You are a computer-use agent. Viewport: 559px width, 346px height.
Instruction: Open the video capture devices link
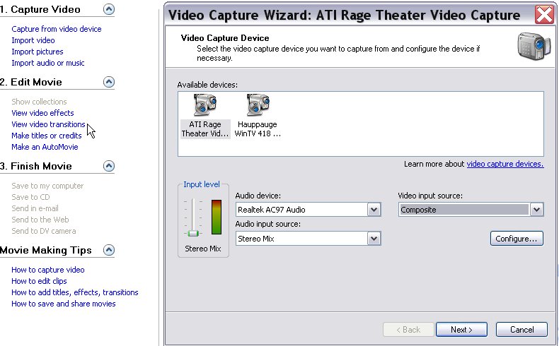tap(505, 164)
